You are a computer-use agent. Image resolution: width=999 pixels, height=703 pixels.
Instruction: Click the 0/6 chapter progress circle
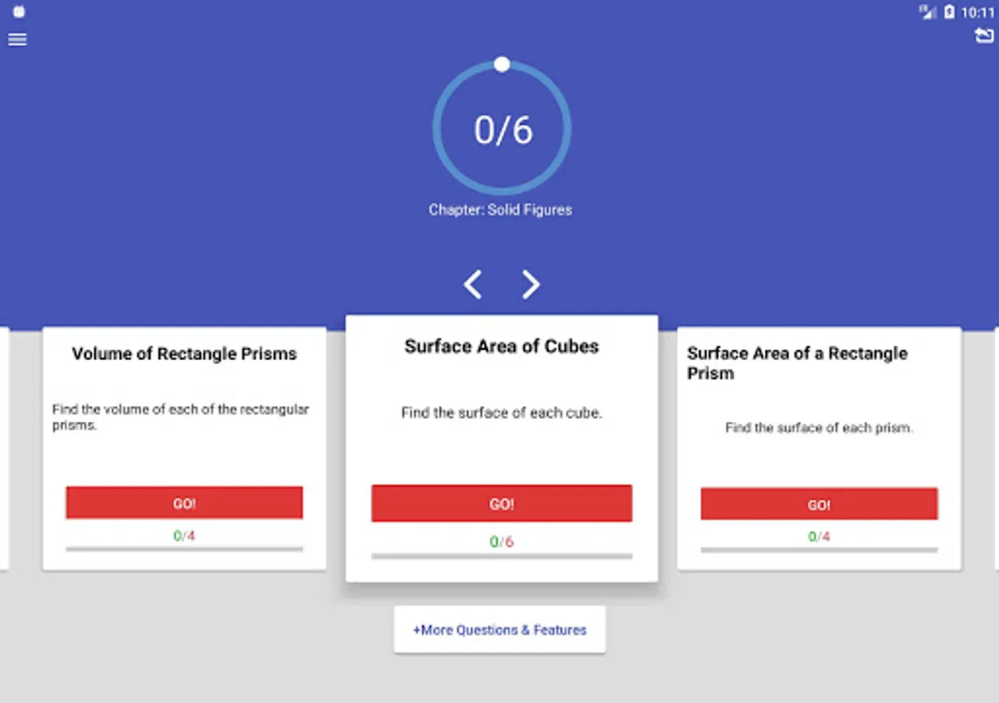click(503, 130)
